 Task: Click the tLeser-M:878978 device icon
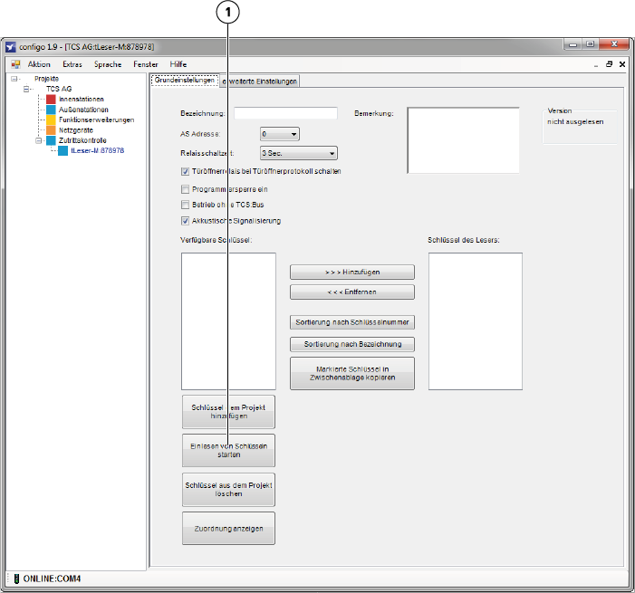pyautogui.click(x=63, y=151)
